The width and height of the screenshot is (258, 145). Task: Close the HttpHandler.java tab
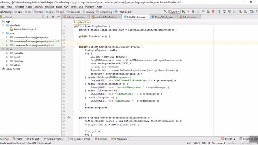pos(147,17)
